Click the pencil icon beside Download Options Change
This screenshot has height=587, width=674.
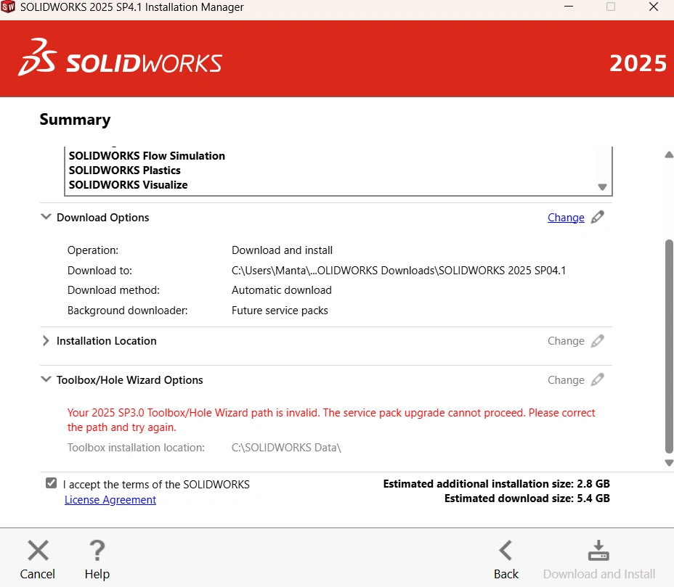[598, 217]
